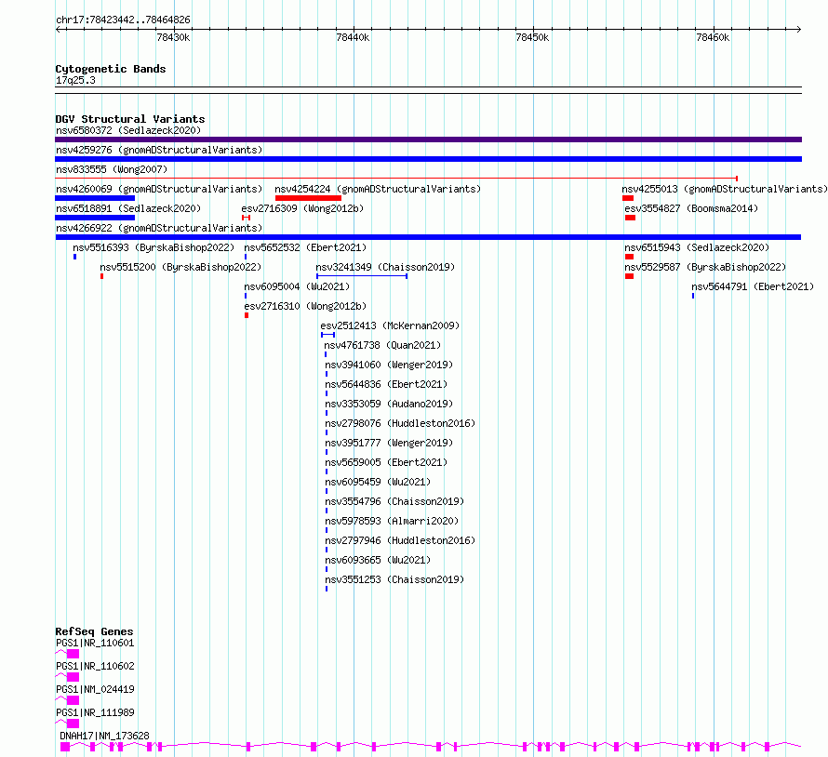Click the Cytogenetic Bands track title
The image size is (828, 757).
pyautogui.click(x=111, y=69)
